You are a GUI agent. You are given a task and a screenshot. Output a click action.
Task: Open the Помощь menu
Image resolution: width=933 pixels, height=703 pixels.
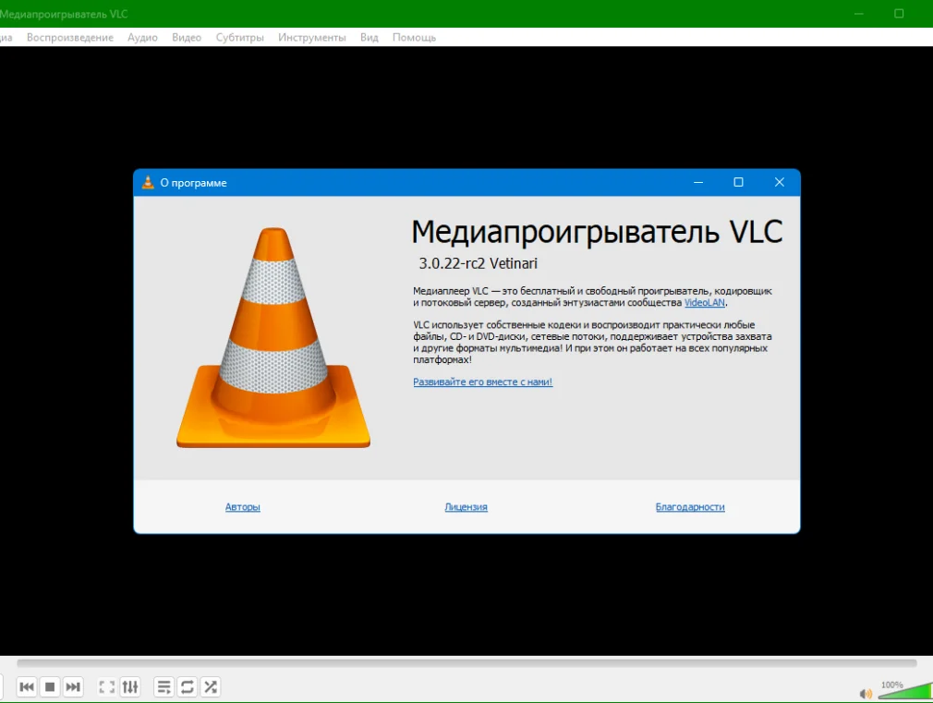tap(414, 38)
